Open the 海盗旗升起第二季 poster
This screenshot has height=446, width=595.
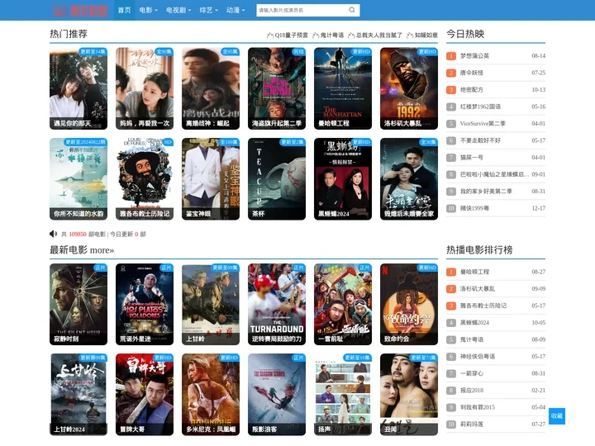click(x=277, y=88)
